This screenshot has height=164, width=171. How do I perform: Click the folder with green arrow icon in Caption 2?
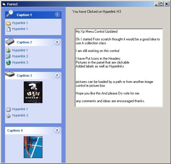click(x=8, y=51)
